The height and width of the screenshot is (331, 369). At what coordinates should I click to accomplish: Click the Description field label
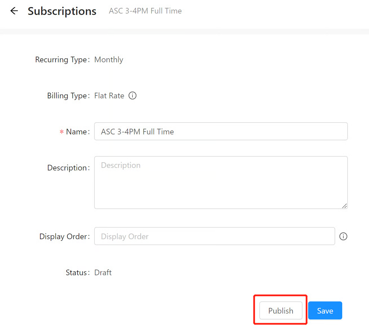pos(67,168)
